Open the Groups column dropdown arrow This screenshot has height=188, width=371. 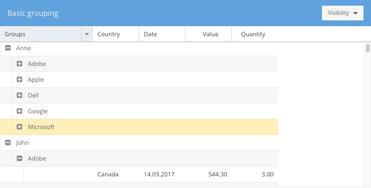pos(87,34)
